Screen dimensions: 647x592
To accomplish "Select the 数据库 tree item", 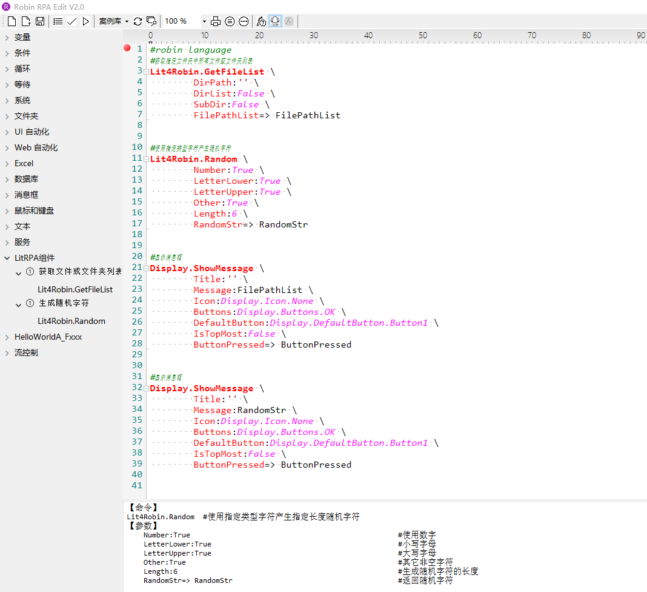I will coord(26,179).
